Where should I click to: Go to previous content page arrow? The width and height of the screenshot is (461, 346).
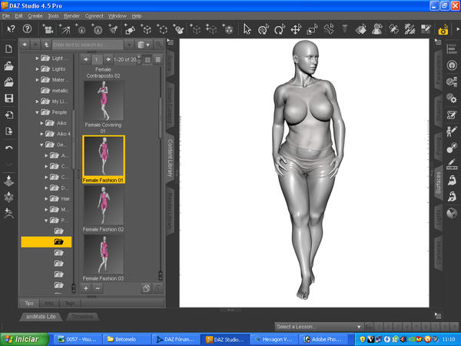tap(86, 59)
